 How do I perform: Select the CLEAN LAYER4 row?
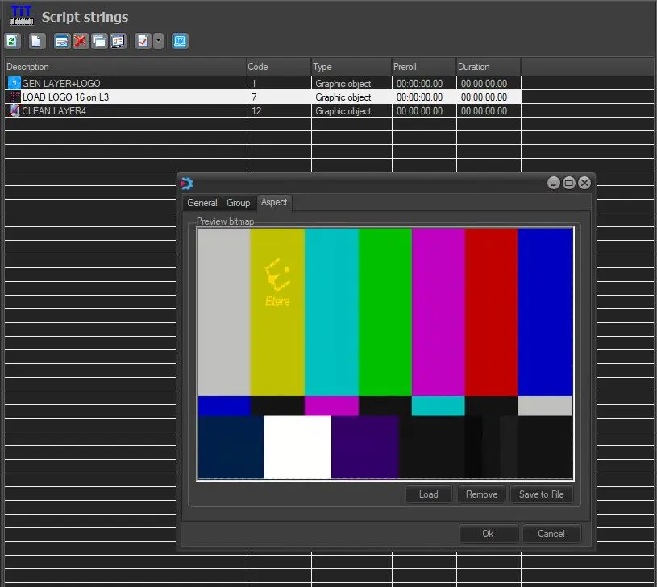coord(54,111)
